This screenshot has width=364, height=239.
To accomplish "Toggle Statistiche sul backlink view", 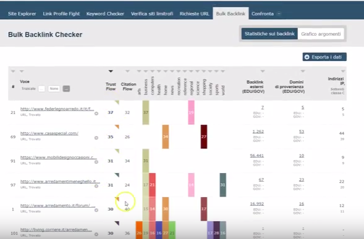I will 269,34.
